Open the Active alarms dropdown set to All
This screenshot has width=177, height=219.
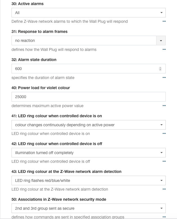click(88, 13)
